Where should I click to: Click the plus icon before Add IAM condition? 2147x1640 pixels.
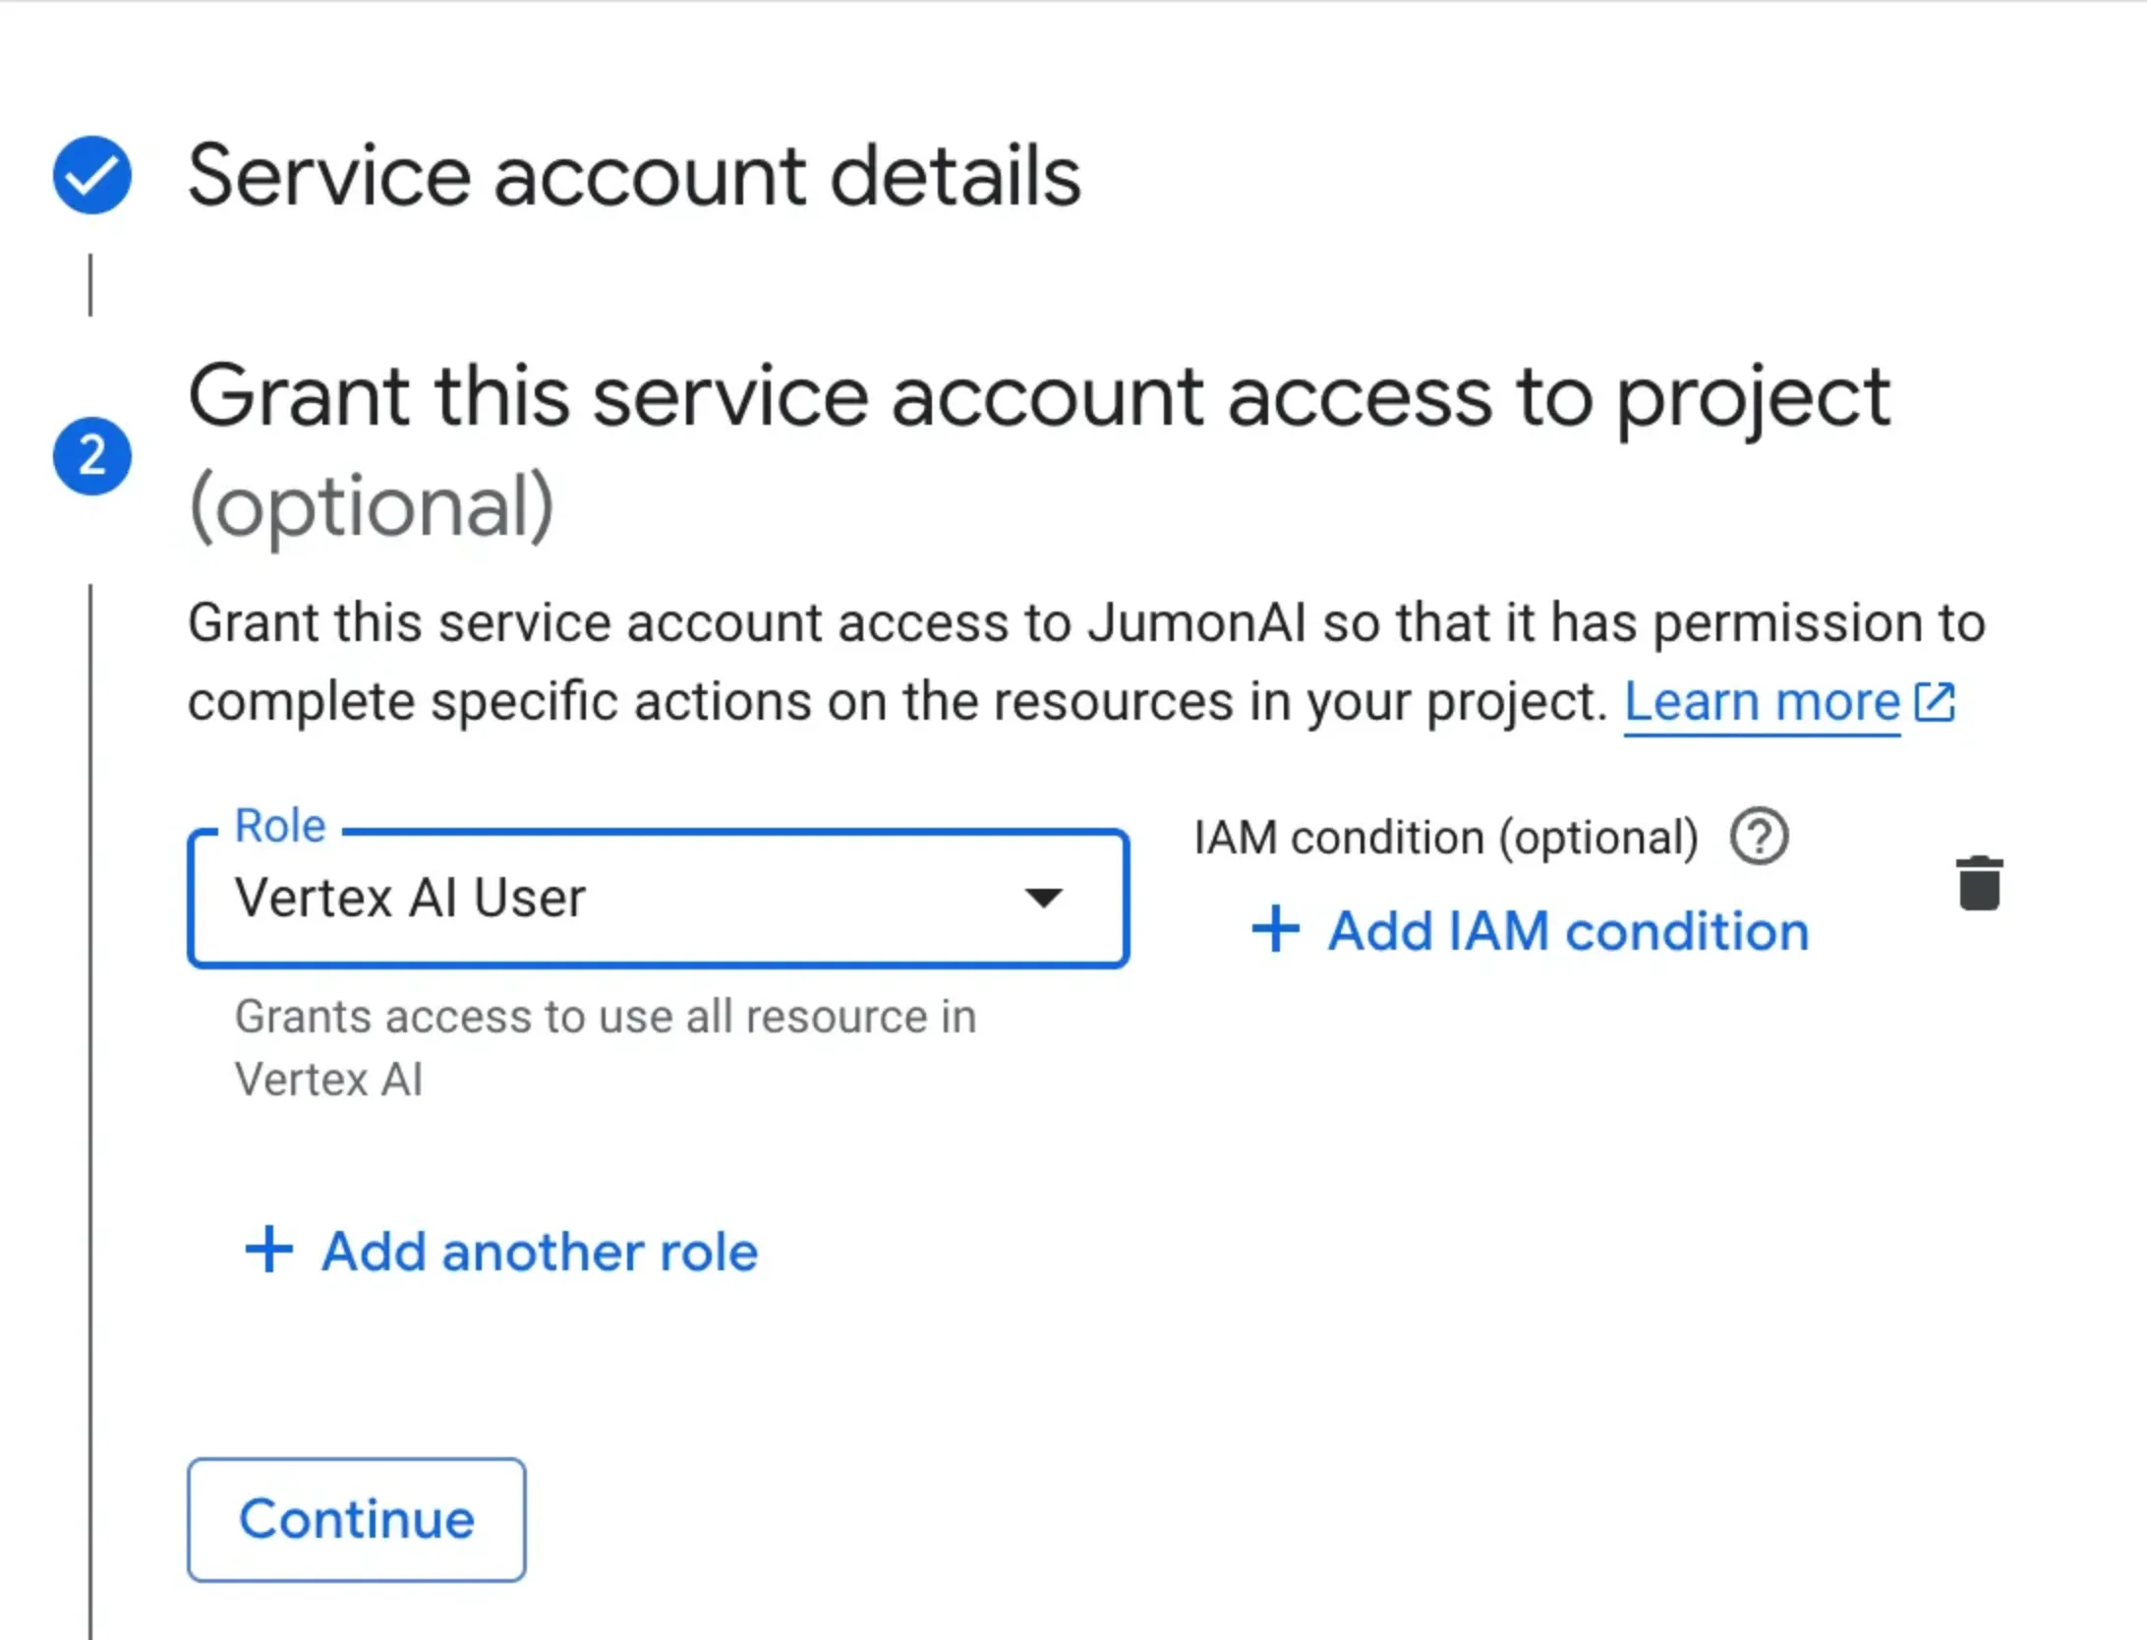[x=1275, y=930]
